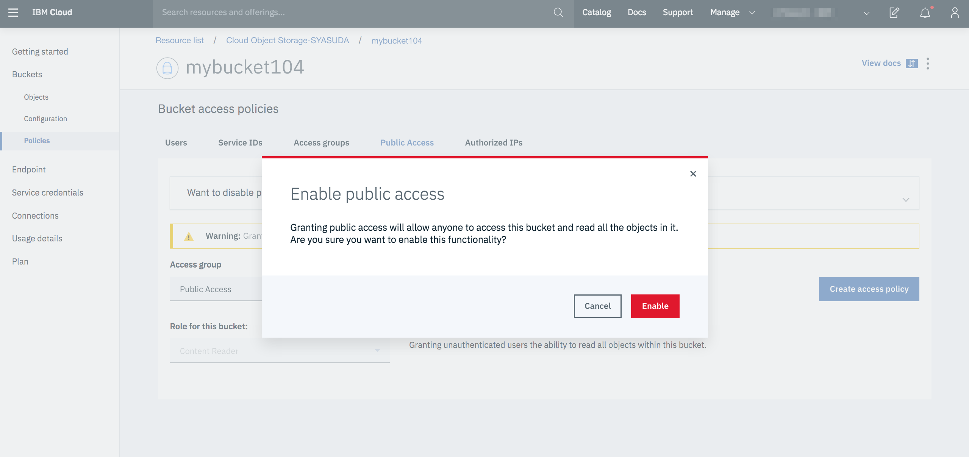Click the 'Role for this bucket:' label
Screen dimensions: 969x457
209,326
